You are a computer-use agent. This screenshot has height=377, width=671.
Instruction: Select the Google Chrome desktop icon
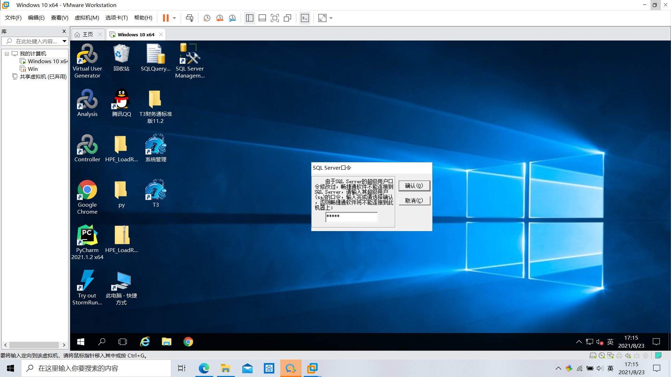point(87,197)
